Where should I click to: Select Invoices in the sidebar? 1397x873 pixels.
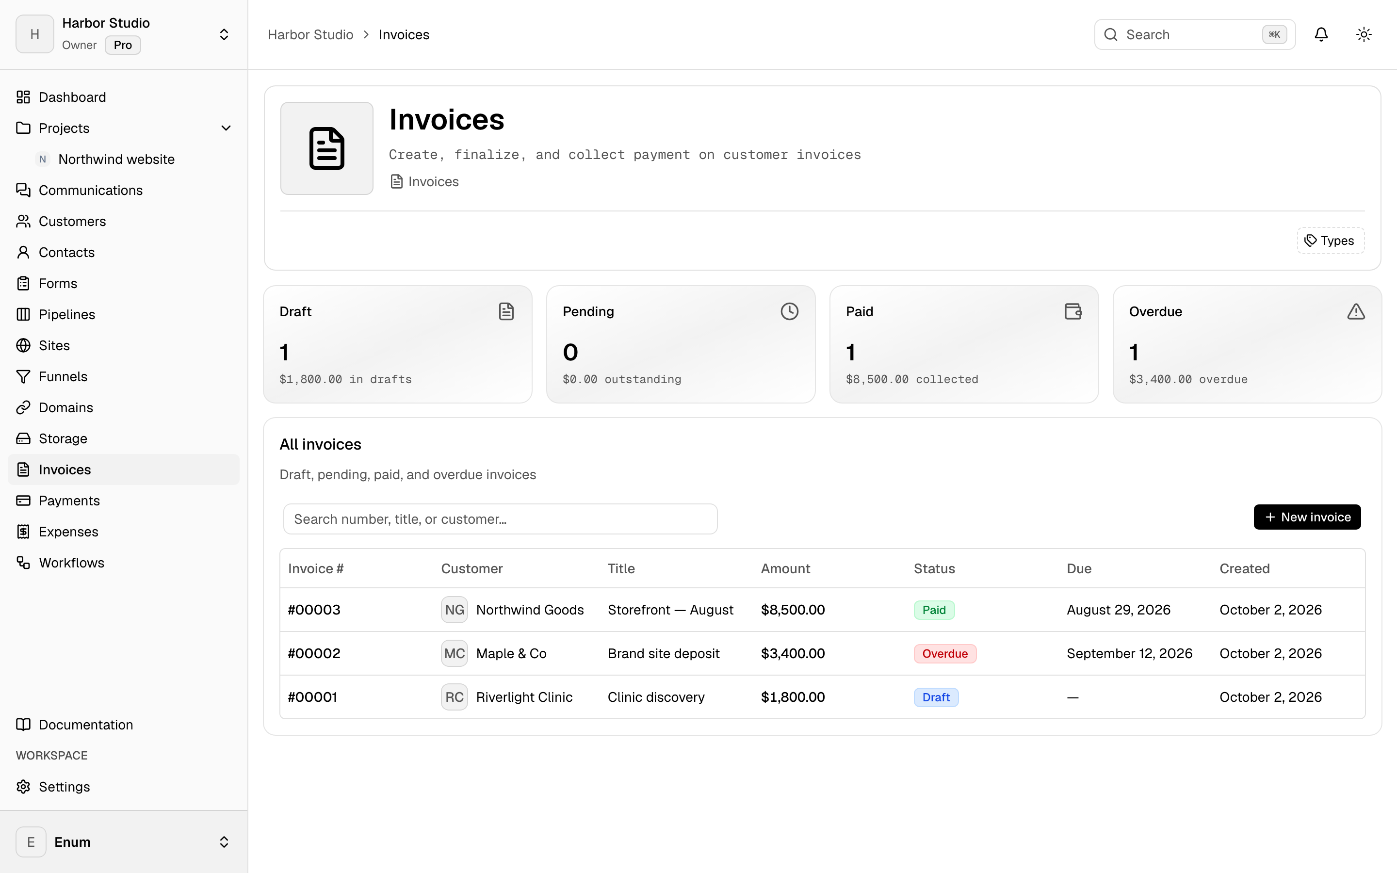[x=124, y=469]
